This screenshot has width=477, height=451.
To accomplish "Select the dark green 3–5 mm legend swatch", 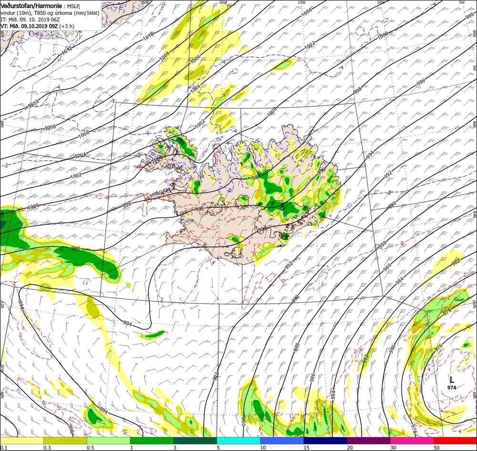I will pyautogui.click(x=195, y=441).
